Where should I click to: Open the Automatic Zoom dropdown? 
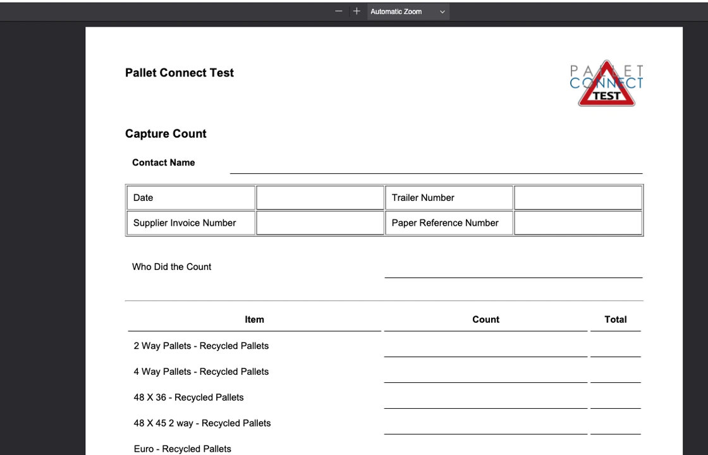pos(408,12)
